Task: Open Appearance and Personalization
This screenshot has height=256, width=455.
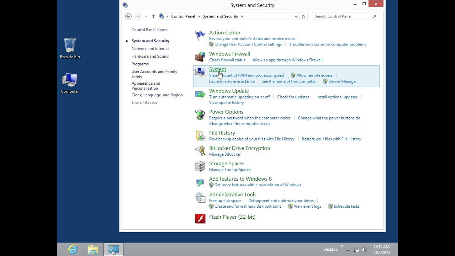Action: coord(146,86)
